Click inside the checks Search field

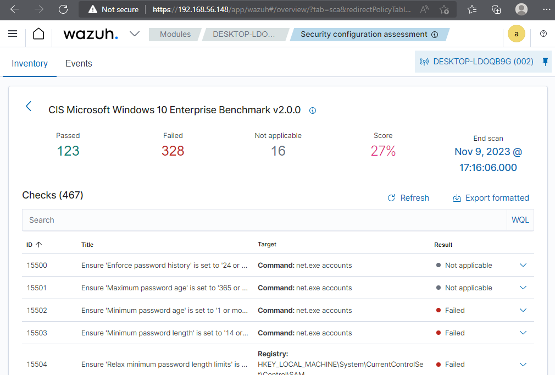click(264, 219)
